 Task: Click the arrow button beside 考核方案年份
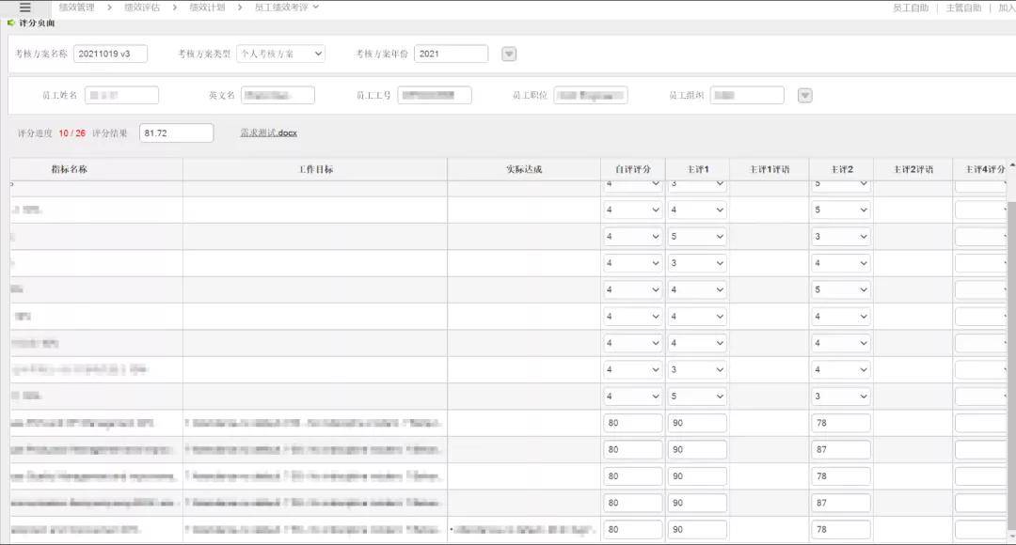(x=509, y=54)
